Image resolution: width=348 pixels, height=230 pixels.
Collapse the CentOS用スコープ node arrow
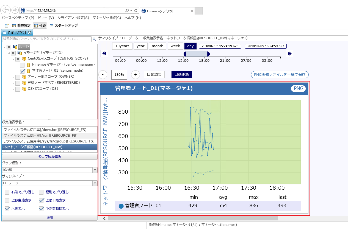tap(13, 59)
